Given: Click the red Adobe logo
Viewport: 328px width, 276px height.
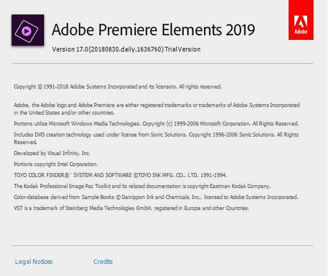Looking at the screenshot, I should pyautogui.click(x=301, y=20).
